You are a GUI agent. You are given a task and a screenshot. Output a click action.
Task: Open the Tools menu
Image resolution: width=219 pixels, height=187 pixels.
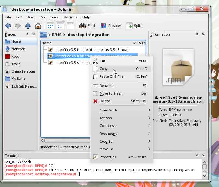click(54, 17)
